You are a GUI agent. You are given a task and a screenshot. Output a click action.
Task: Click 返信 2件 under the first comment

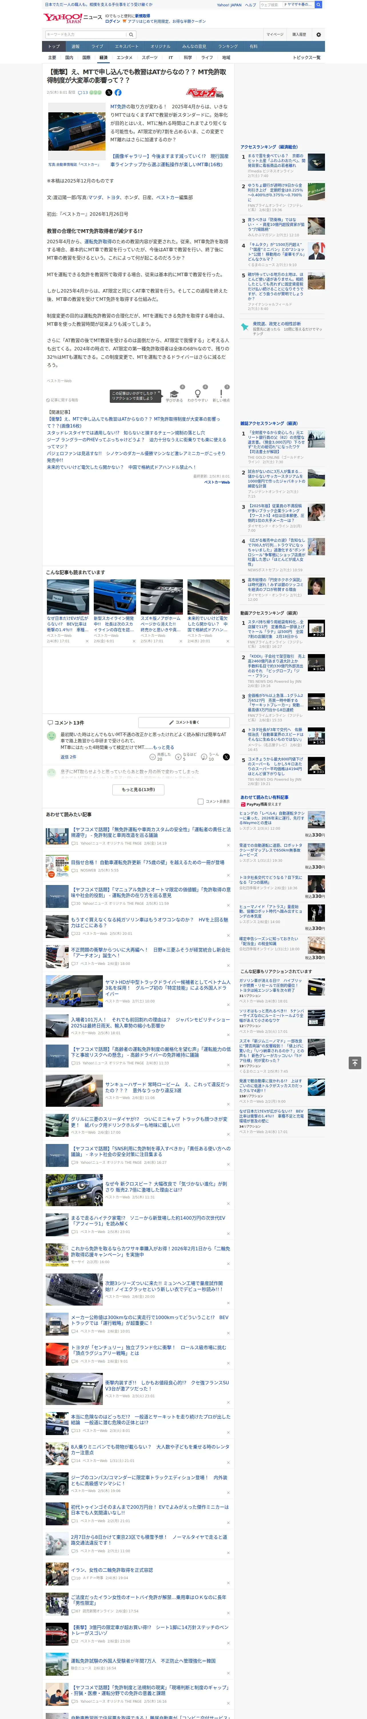click(x=69, y=757)
